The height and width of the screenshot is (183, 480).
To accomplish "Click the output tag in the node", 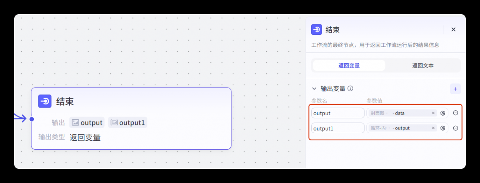I will pyautogui.click(x=87, y=122).
